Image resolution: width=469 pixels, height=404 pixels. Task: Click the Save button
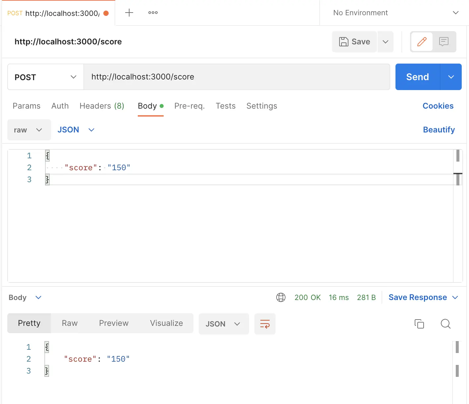point(354,42)
